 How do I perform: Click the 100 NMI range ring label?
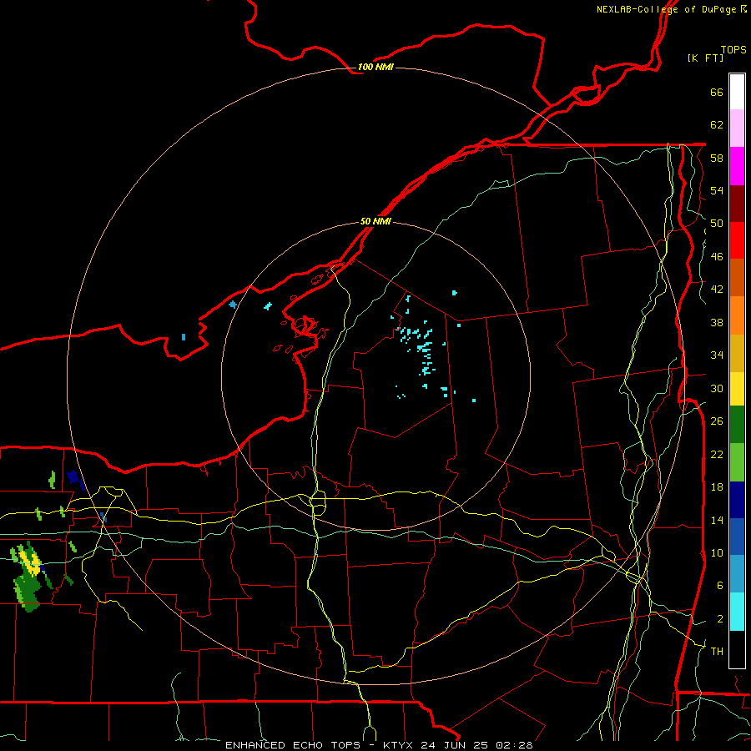click(375, 67)
